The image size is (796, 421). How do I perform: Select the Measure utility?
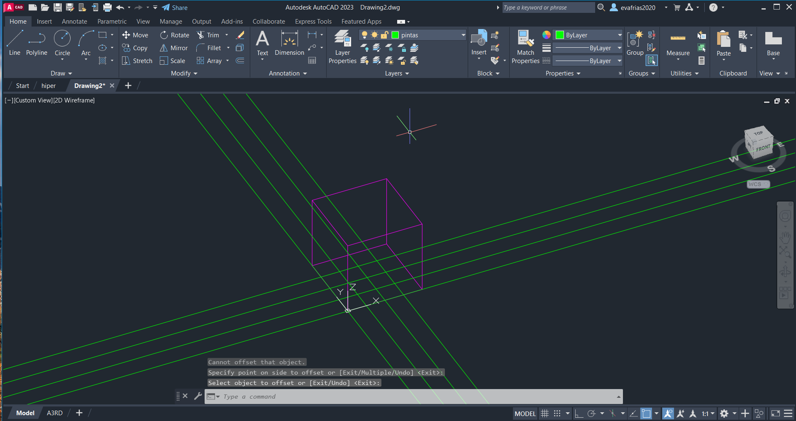tap(678, 44)
